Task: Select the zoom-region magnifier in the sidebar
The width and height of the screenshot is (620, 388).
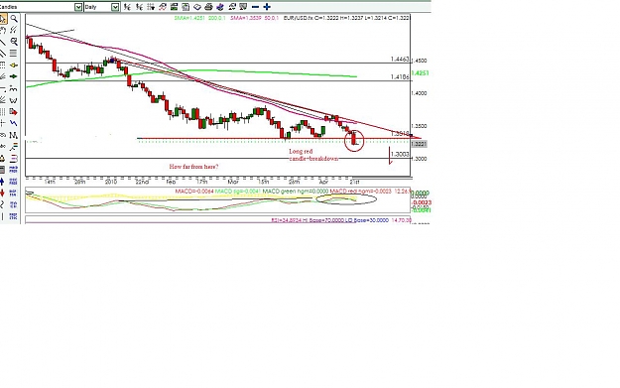Action: coord(14,41)
